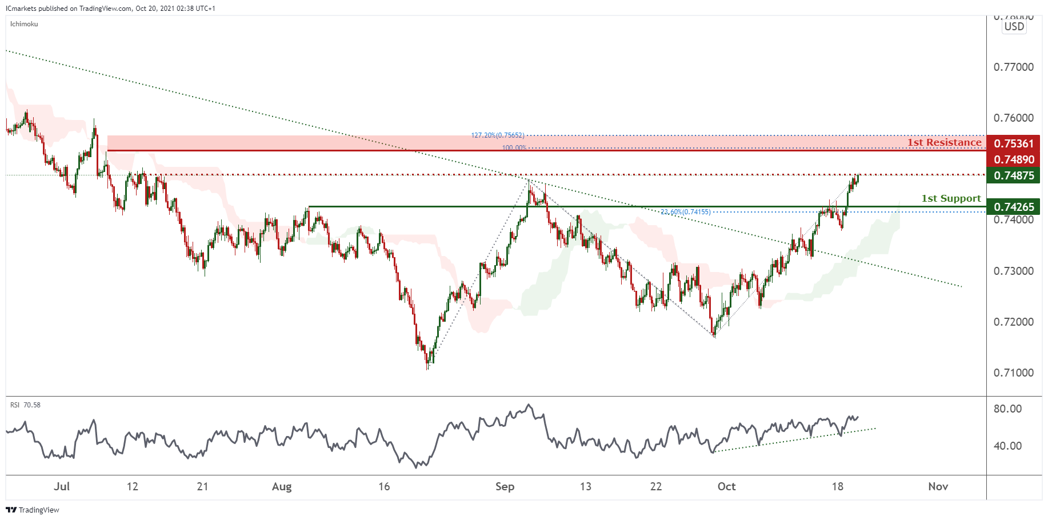Image resolution: width=1048 pixels, height=520 pixels.
Task: Click the green 0.74265 support price tag
Action: click(1014, 207)
